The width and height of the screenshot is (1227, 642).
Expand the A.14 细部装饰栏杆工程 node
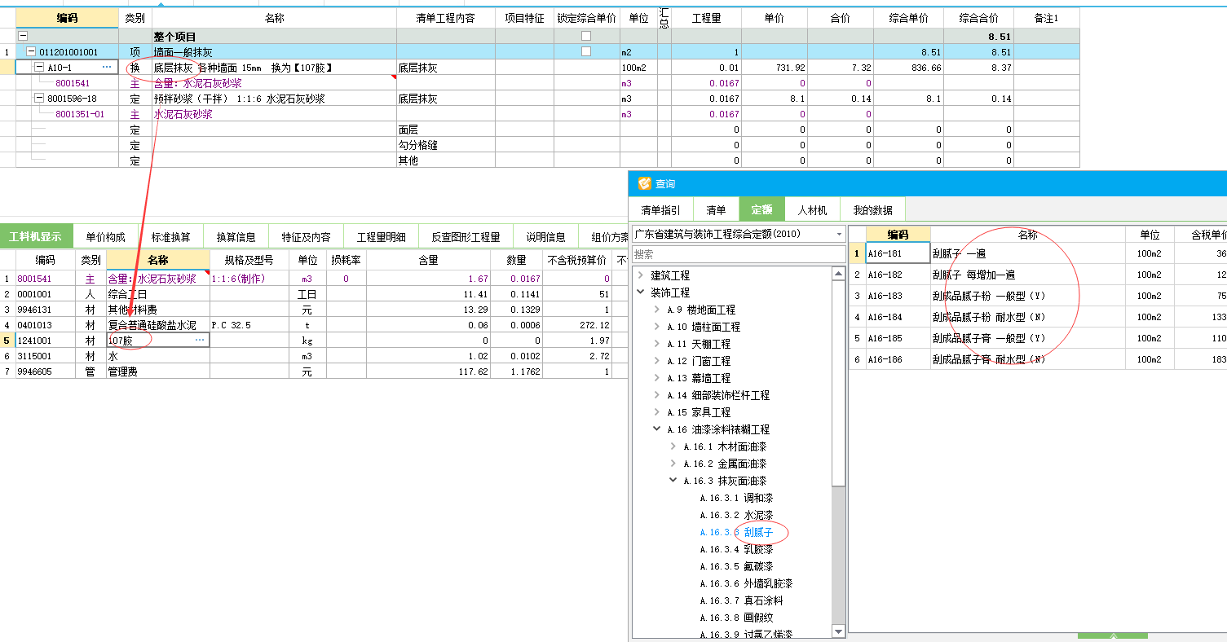click(657, 395)
